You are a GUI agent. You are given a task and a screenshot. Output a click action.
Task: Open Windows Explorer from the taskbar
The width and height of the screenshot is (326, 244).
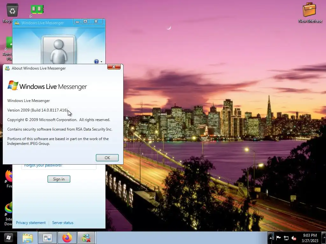click(28, 238)
